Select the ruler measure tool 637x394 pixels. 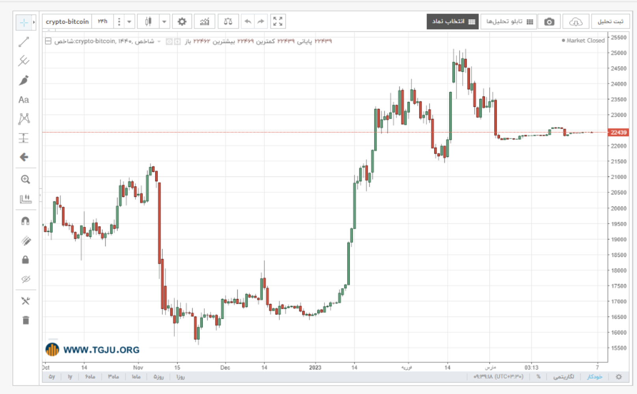tap(26, 199)
